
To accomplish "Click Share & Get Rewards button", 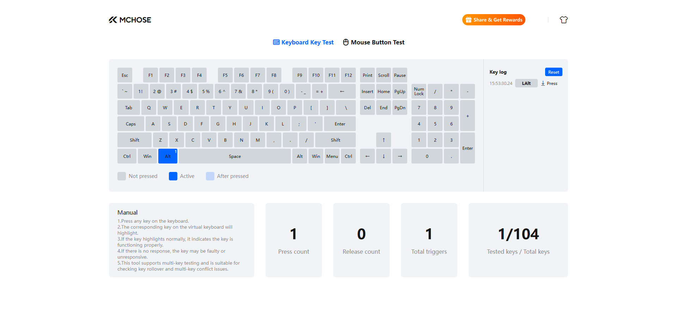I will (494, 20).
